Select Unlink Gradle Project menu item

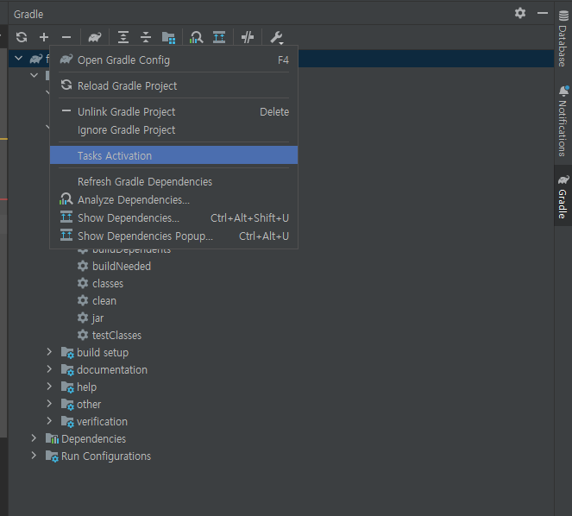point(173,111)
